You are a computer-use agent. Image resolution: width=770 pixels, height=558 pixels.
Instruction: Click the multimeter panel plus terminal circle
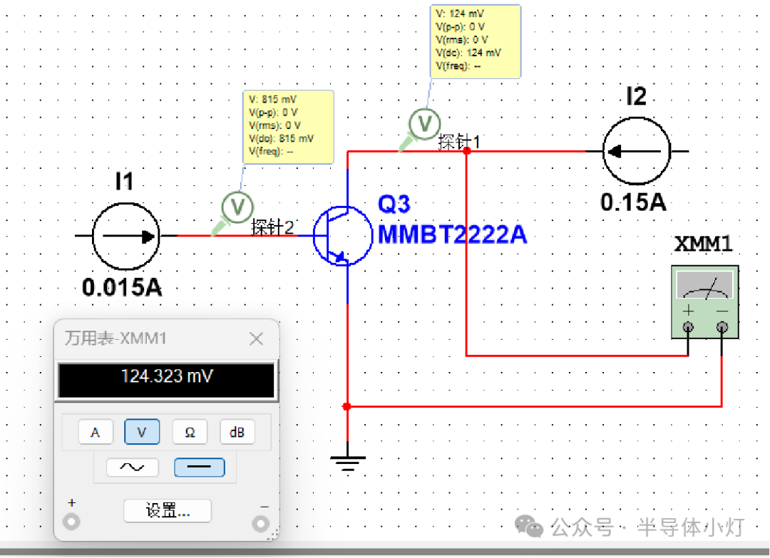(72, 522)
